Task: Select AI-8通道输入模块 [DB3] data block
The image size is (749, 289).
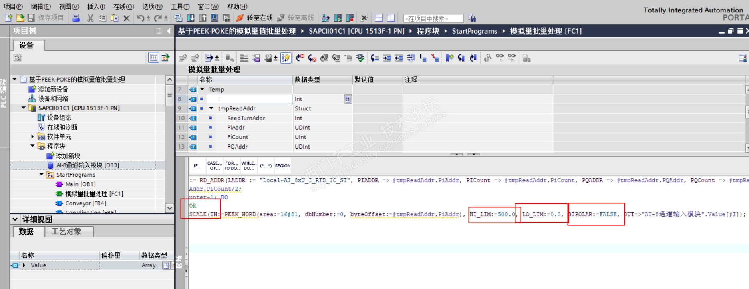Action: [88, 165]
